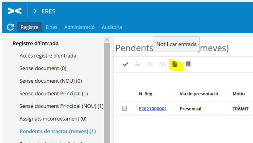Open the Auditoria menu
The height and width of the screenshot is (143, 253).
click(112, 27)
